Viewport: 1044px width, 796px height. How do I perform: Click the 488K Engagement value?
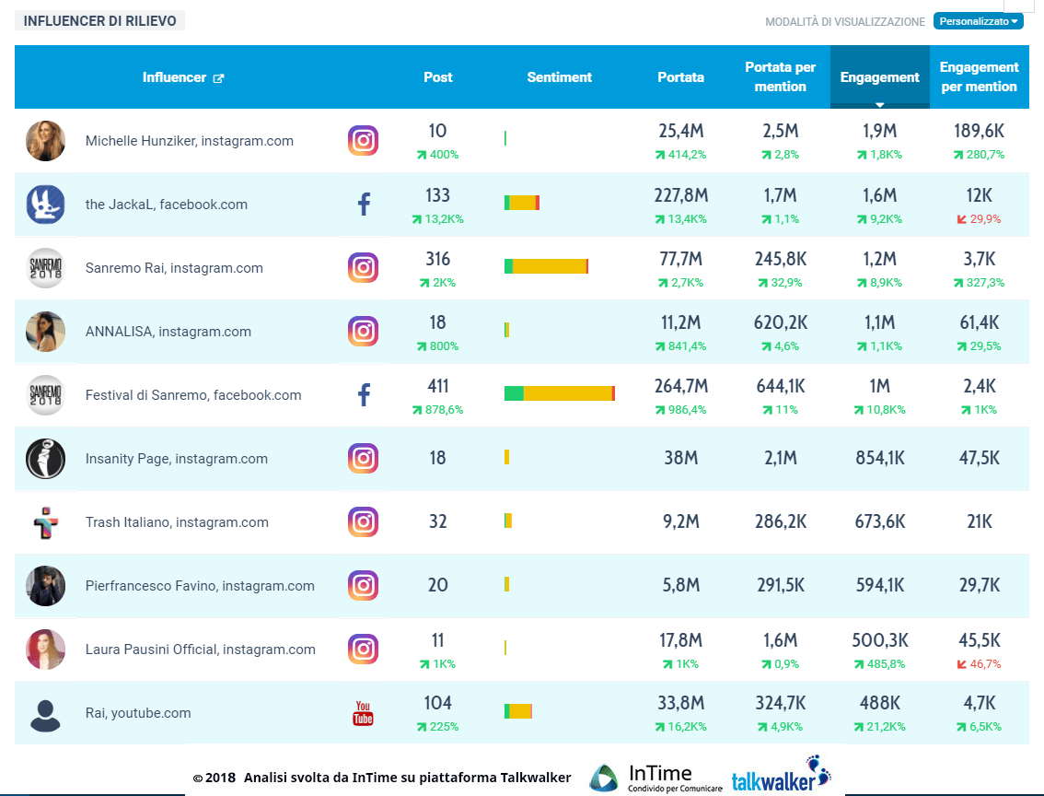(x=879, y=703)
